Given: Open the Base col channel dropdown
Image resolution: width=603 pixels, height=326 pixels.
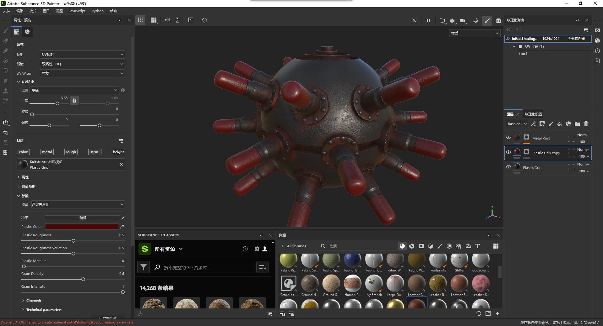Looking at the screenshot, I should [x=517, y=124].
